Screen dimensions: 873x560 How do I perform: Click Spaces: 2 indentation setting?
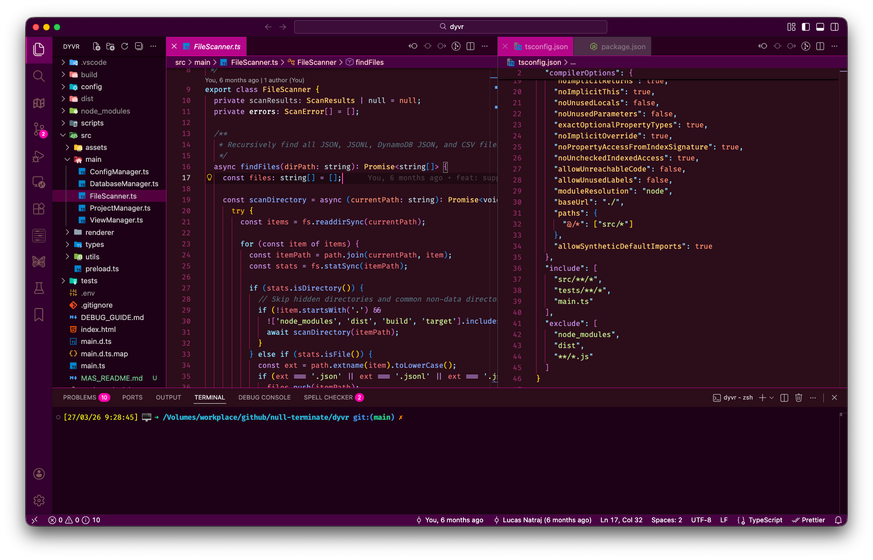coord(667,520)
